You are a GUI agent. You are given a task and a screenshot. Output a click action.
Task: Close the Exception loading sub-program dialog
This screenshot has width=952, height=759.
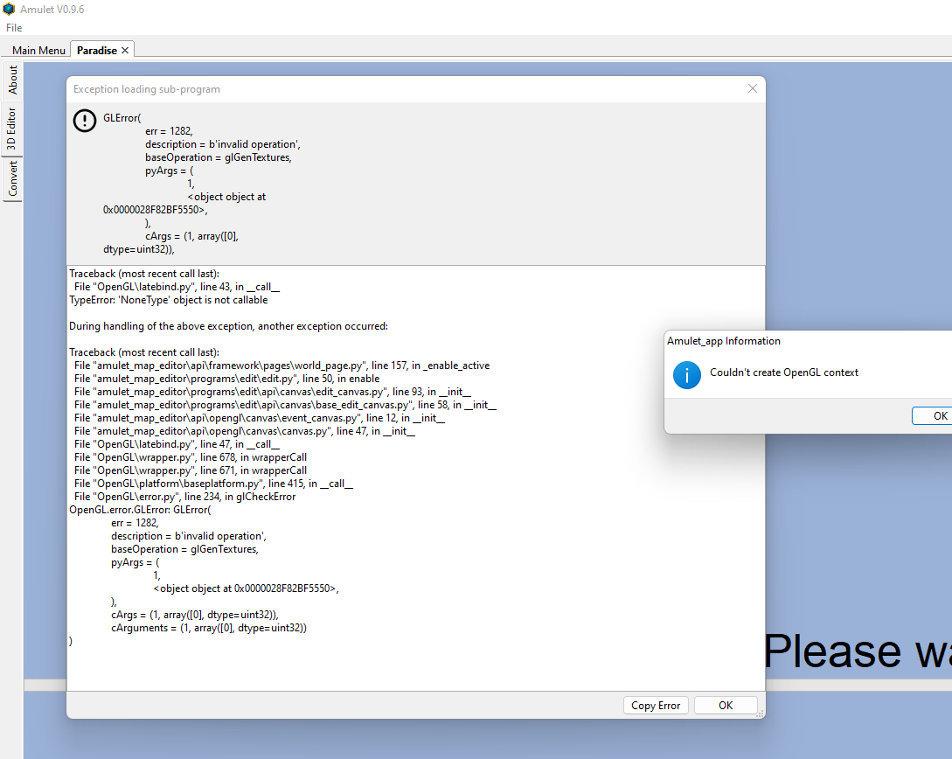(752, 88)
